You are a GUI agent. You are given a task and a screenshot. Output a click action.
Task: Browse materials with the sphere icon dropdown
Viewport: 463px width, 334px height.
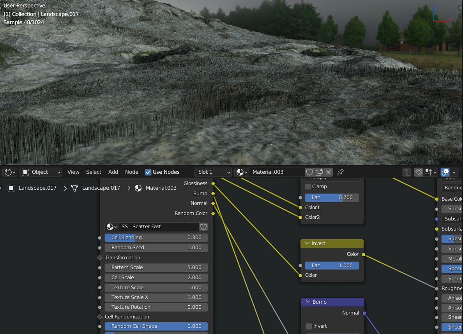[x=242, y=172]
